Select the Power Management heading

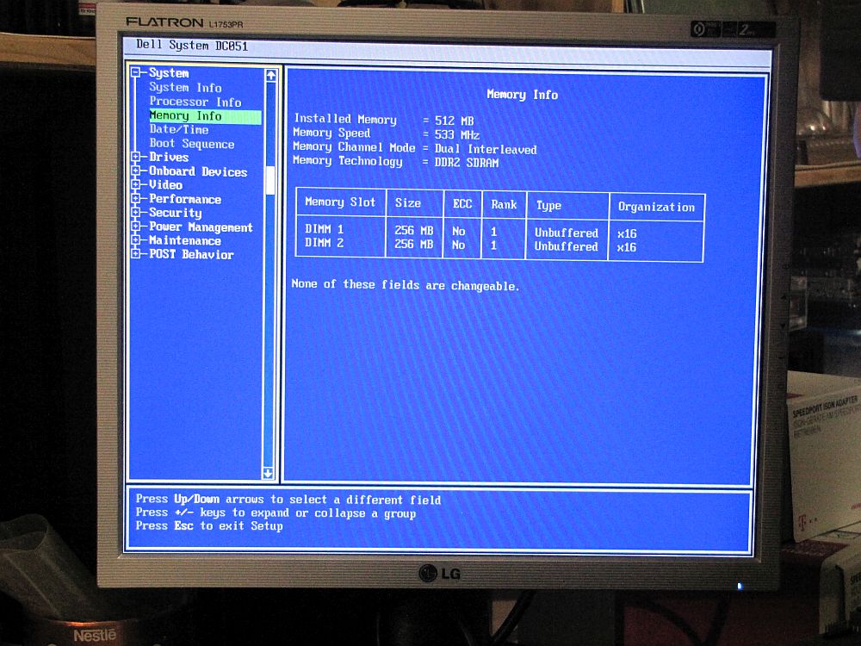click(201, 227)
